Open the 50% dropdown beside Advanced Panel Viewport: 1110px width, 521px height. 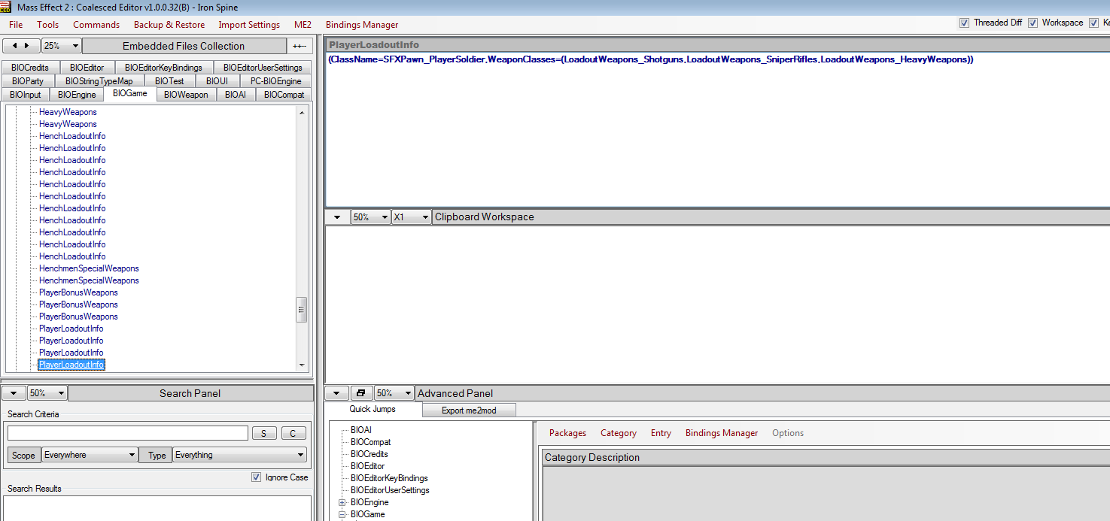click(394, 393)
